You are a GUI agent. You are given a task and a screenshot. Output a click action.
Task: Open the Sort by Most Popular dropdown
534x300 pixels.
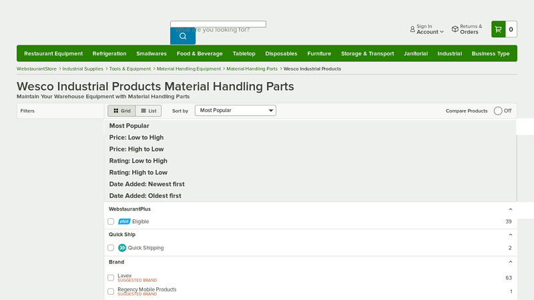(x=236, y=111)
